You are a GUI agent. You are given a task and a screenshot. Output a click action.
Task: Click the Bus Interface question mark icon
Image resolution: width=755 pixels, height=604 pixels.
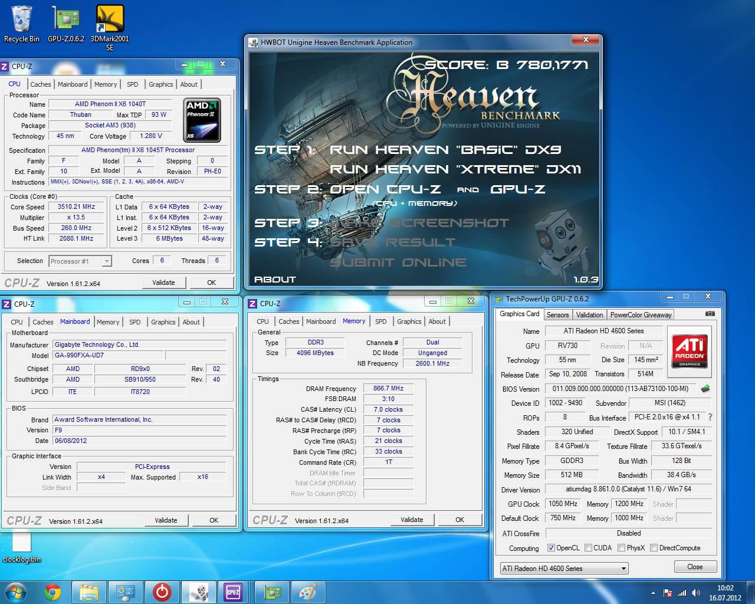tap(710, 417)
